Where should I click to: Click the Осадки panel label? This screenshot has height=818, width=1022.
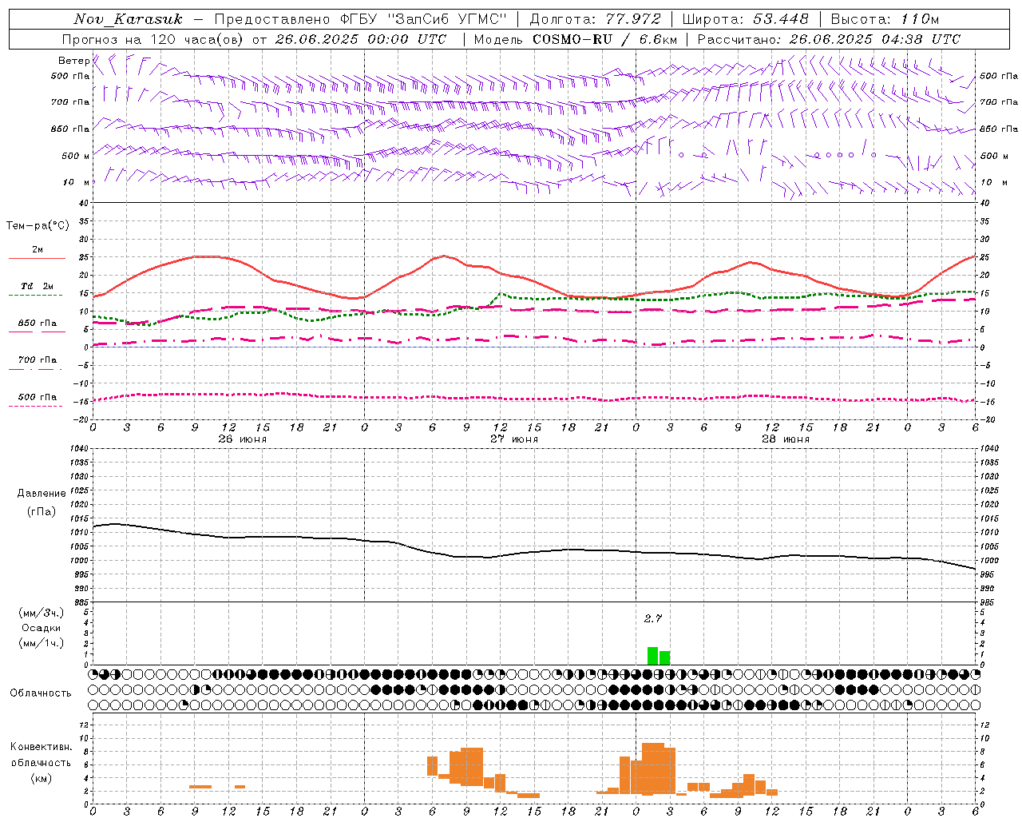(x=42, y=628)
